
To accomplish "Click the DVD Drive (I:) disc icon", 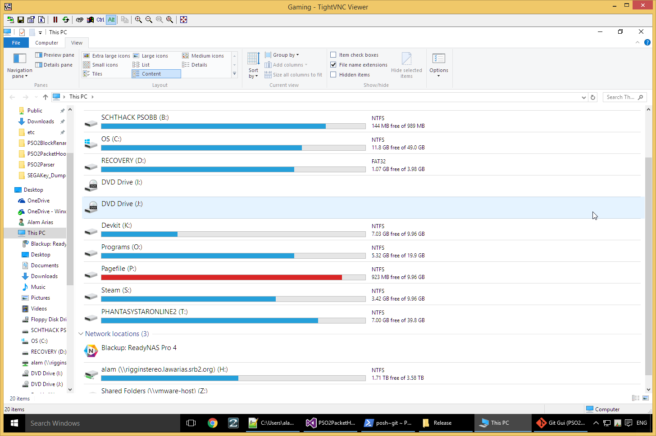I will coord(92,186).
